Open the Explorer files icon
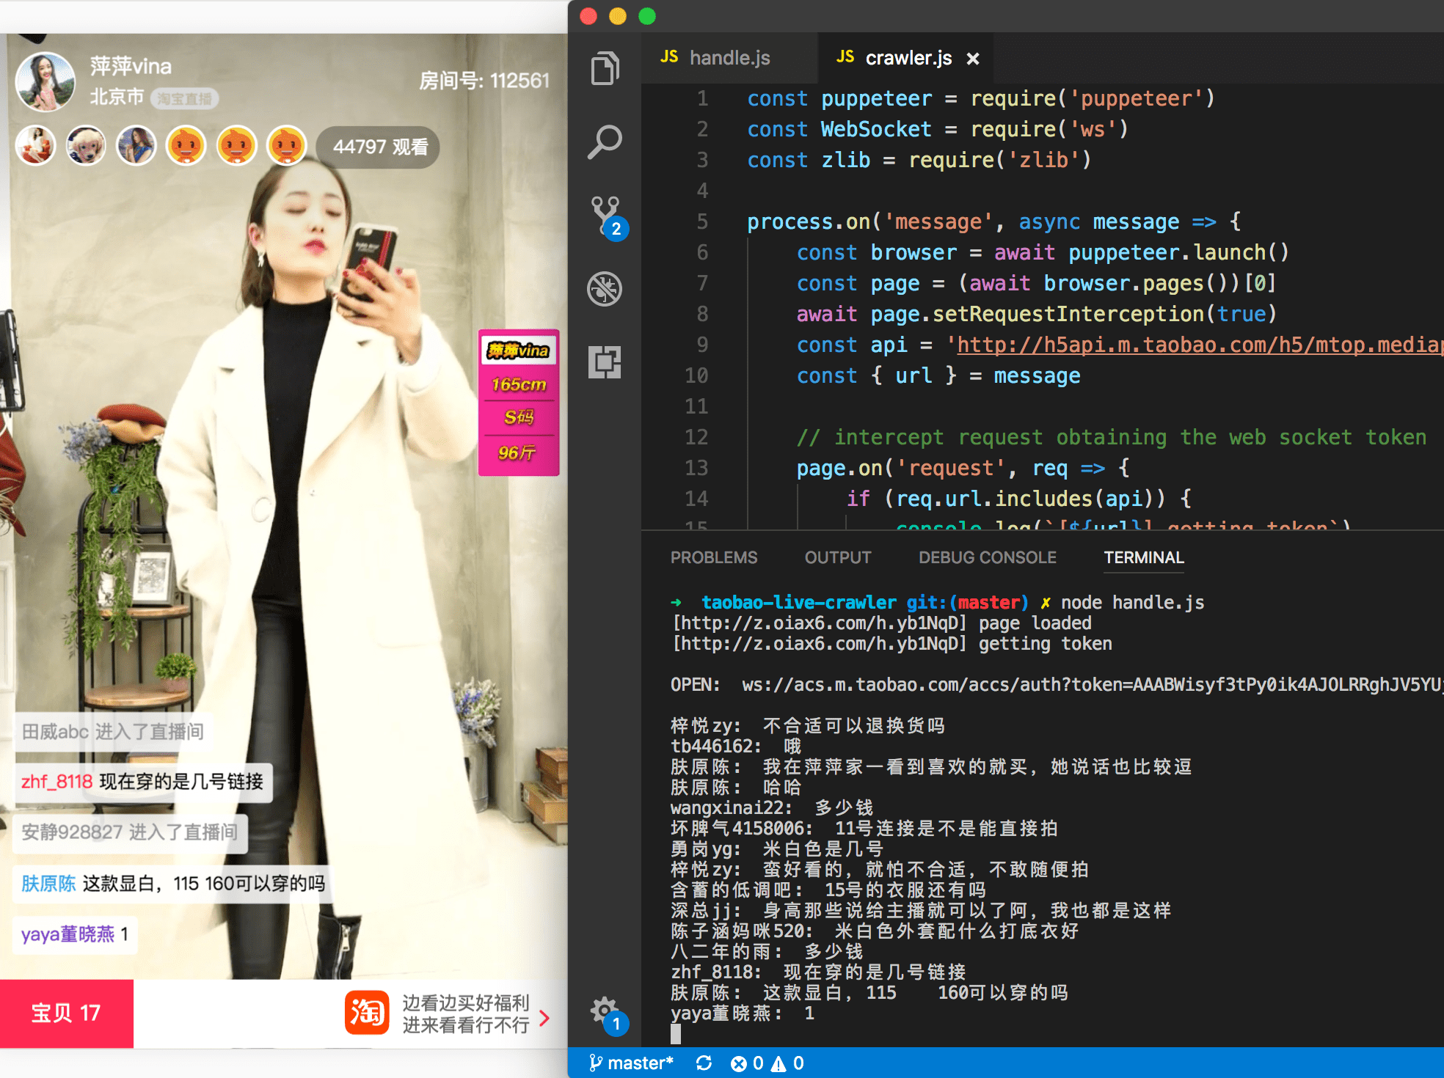Screen dimensions: 1444x1078 pyautogui.click(x=605, y=69)
